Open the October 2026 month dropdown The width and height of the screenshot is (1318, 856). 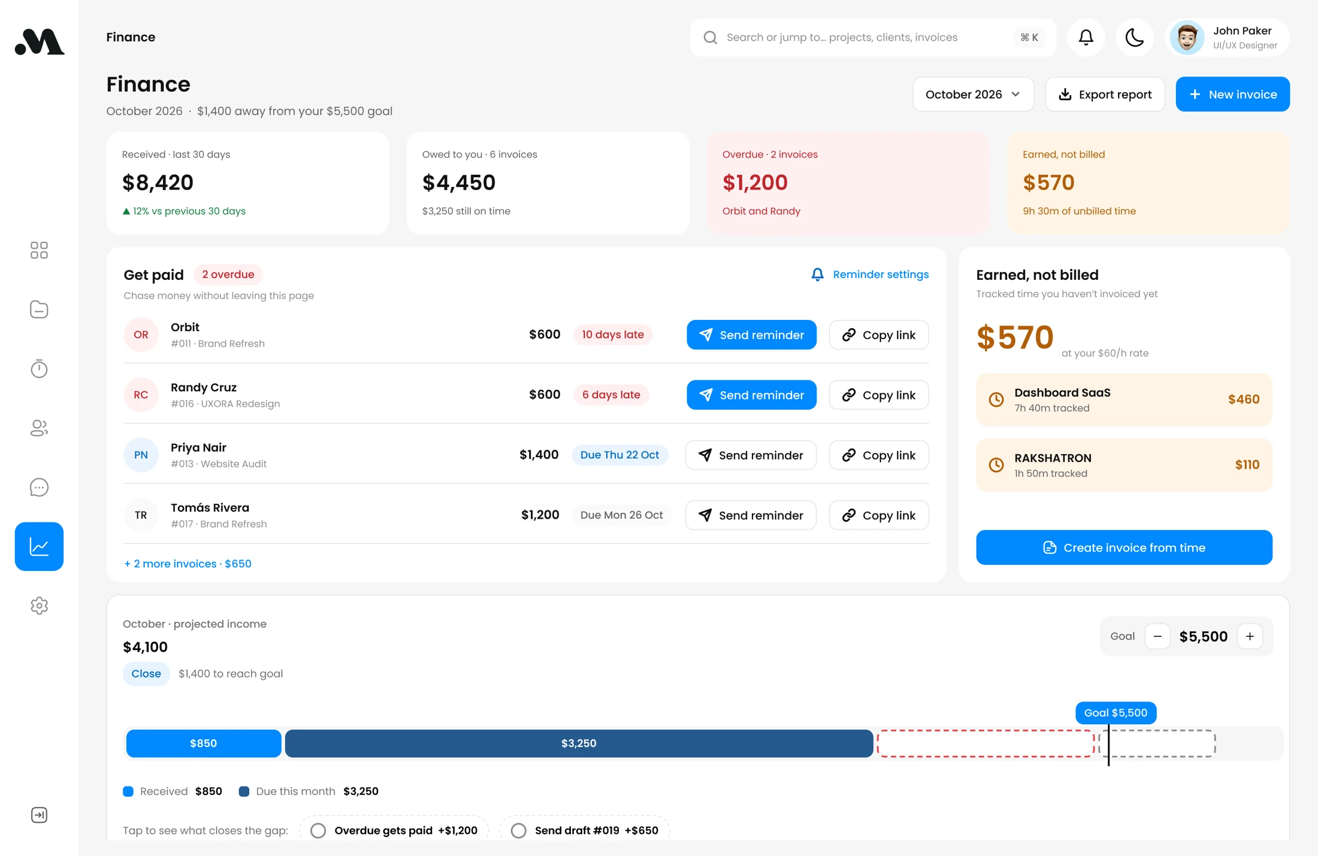click(973, 94)
